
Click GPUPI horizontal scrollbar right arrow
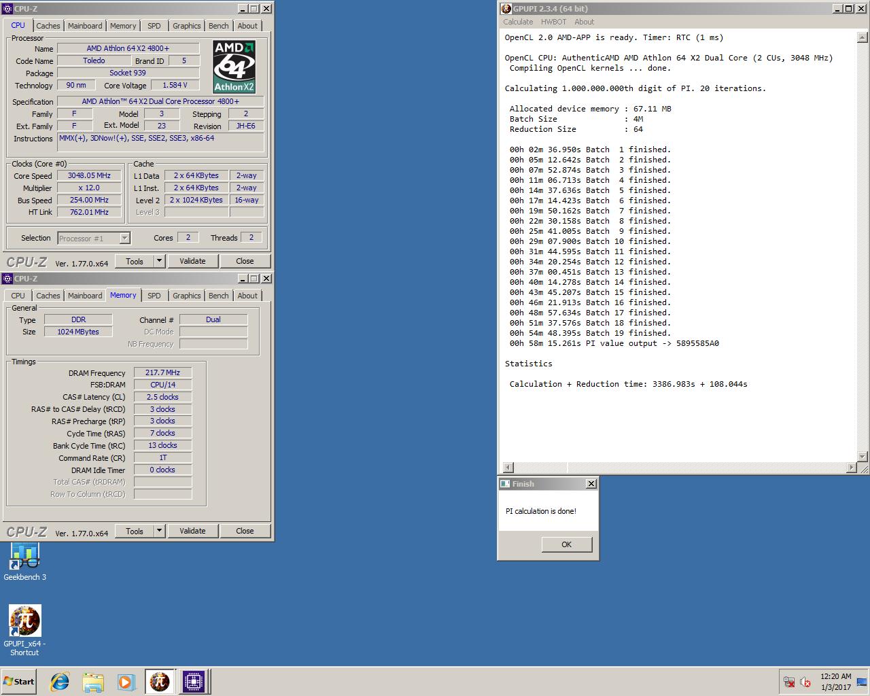852,468
